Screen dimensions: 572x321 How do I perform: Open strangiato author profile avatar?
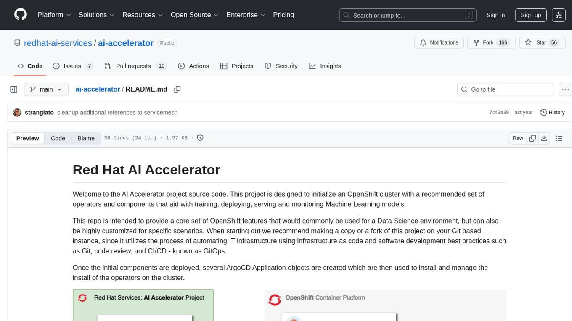pos(17,112)
